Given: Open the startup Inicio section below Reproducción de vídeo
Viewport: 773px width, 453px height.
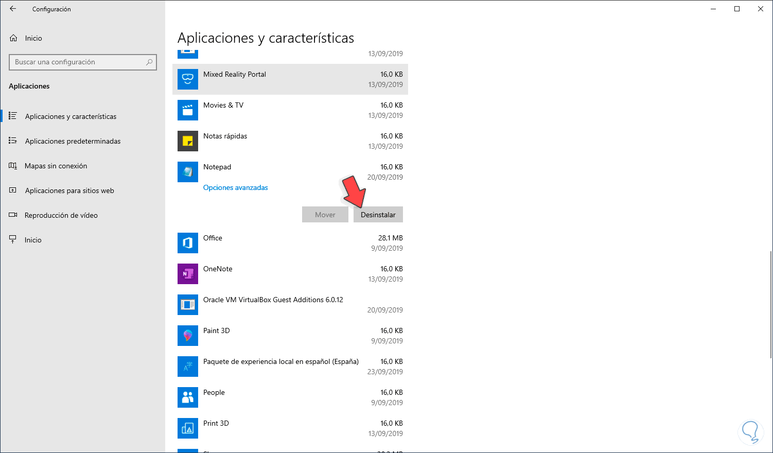Looking at the screenshot, I should click(82, 240).
